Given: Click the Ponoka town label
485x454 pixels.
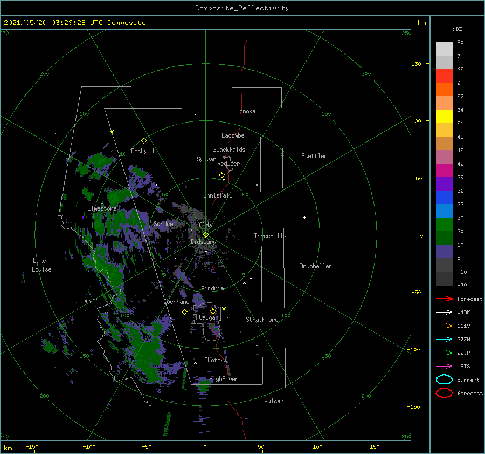Looking at the screenshot, I should point(246,111).
